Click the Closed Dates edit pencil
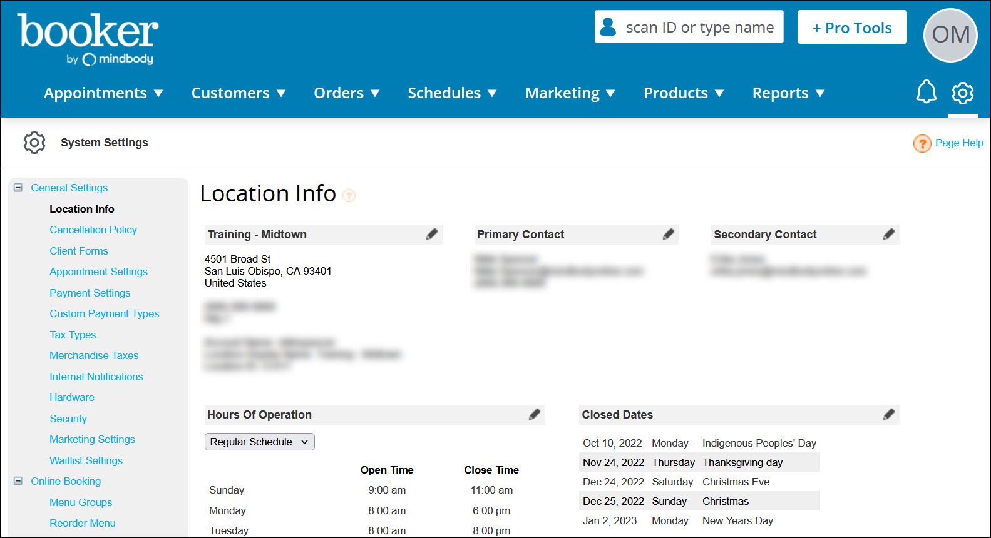 point(888,414)
